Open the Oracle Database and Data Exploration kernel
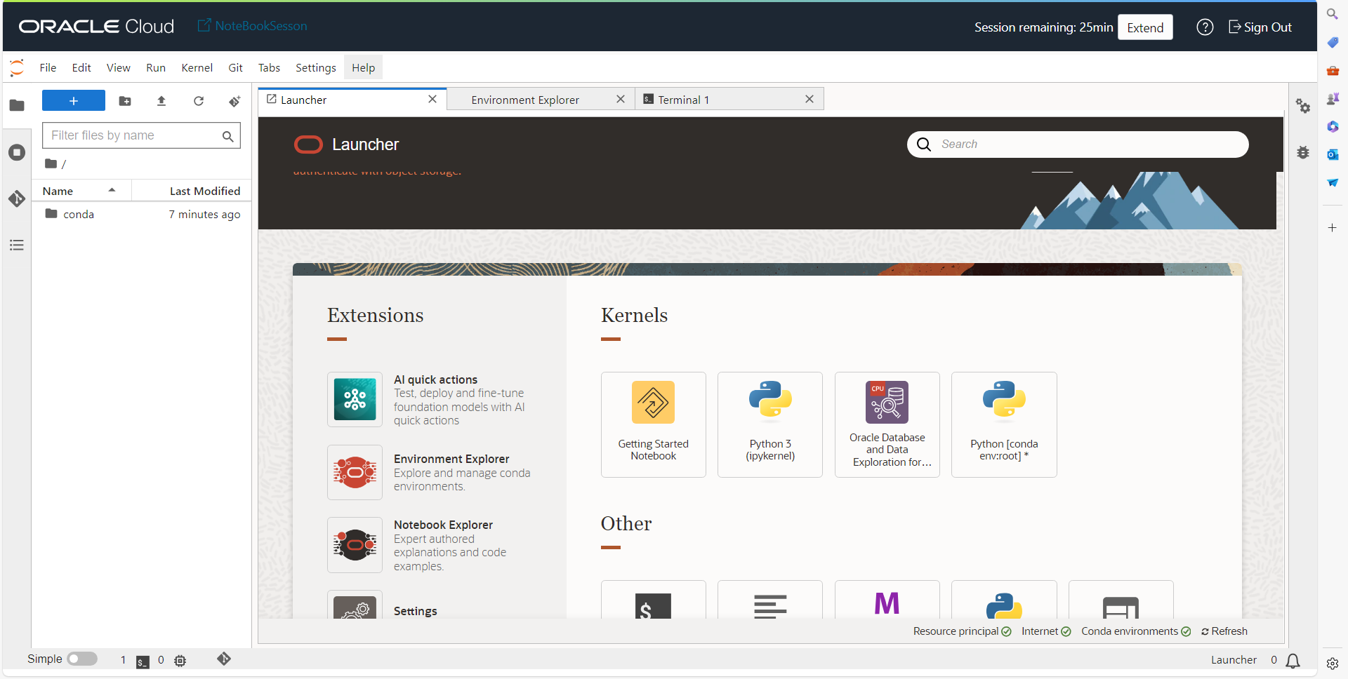 pyautogui.click(x=887, y=424)
